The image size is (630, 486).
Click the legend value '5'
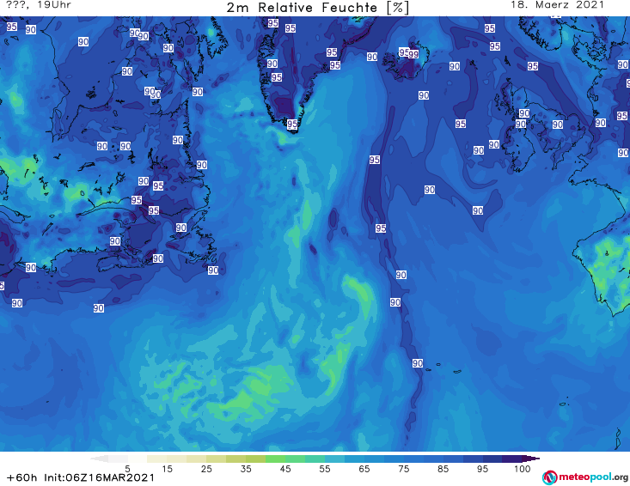127,469
